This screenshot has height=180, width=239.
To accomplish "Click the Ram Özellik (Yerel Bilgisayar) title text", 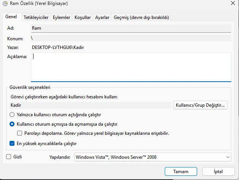I will click(x=39, y=3).
